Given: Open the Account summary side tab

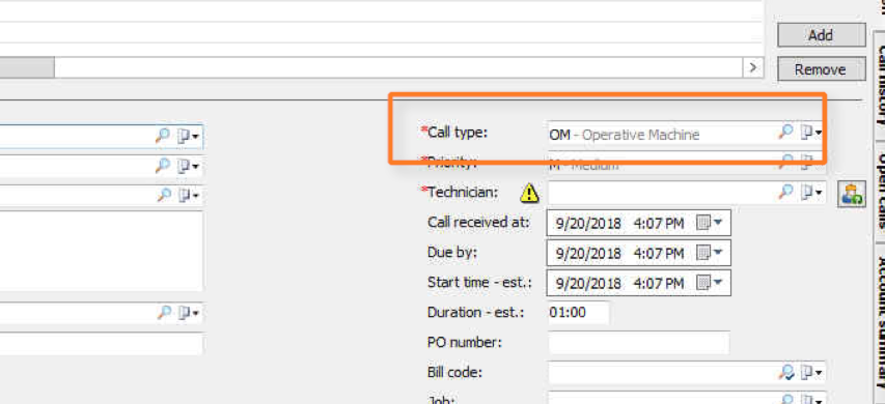Looking at the screenshot, I should click(880, 324).
